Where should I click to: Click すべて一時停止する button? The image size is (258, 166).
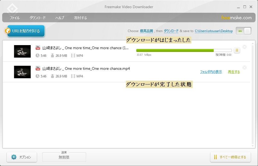[230, 157]
